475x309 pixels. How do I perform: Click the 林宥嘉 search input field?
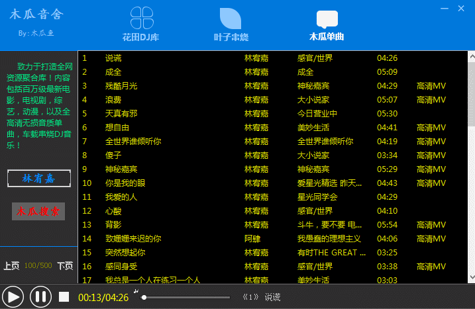(x=36, y=179)
